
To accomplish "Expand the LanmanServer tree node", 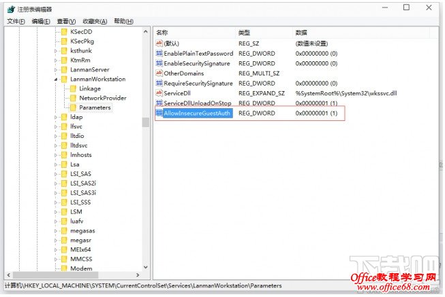I will (x=56, y=70).
